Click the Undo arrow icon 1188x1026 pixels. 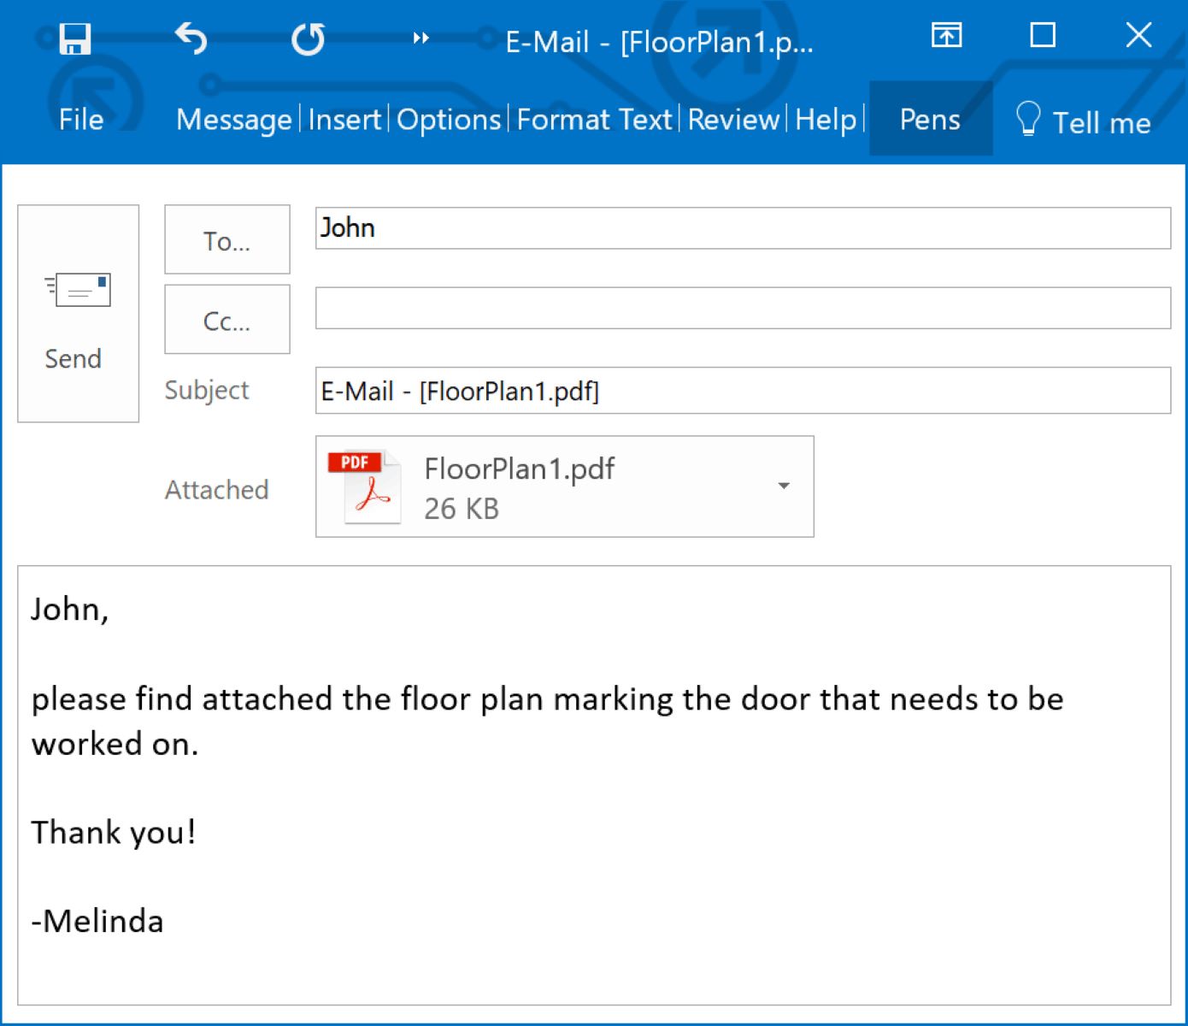tap(191, 38)
